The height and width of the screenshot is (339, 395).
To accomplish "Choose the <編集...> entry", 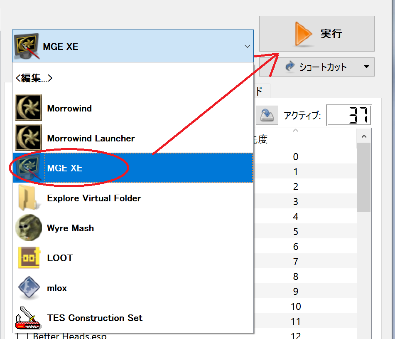I will coord(34,78).
